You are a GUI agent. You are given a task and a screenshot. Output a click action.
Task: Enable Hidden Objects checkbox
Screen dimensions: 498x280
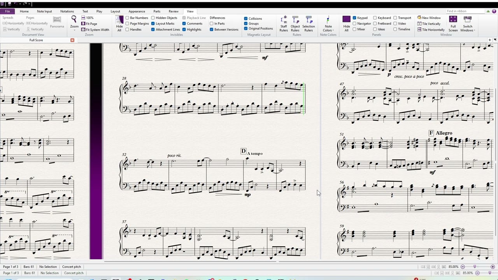click(153, 18)
